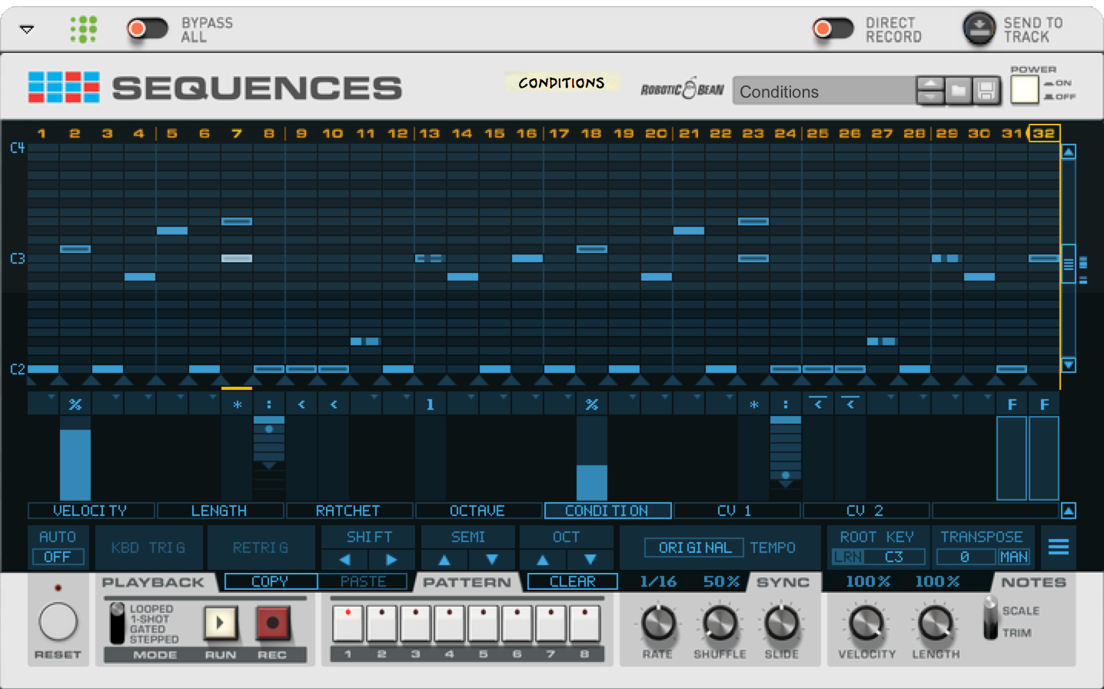Clear the pattern using CLEAR

coord(570,582)
